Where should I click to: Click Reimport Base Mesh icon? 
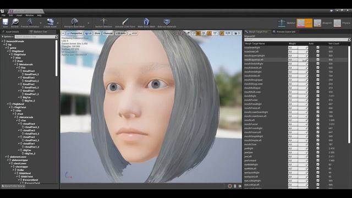click(x=75, y=22)
